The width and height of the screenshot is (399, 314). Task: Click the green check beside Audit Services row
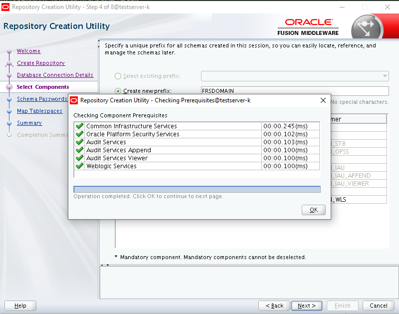(80, 142)
